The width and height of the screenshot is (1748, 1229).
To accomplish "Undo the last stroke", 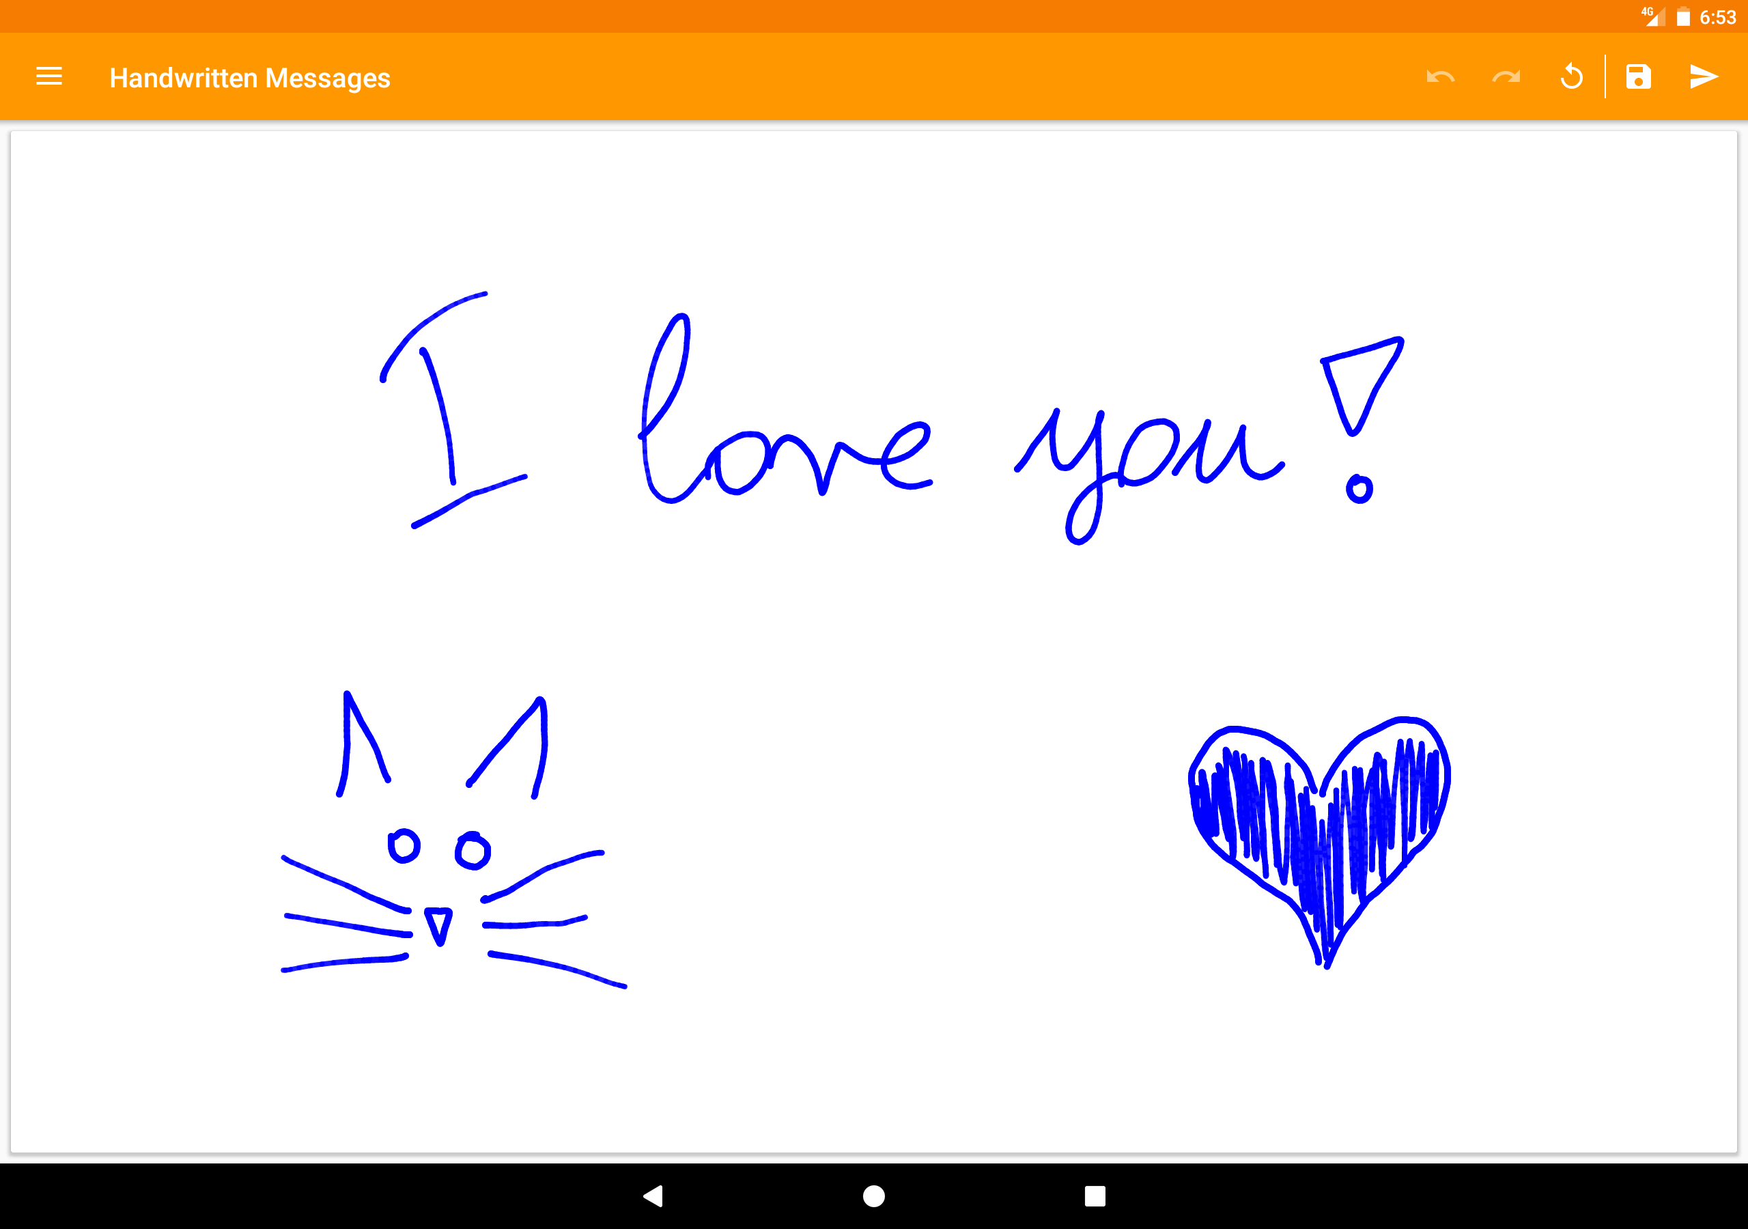I will click(x=1441, y=76).
